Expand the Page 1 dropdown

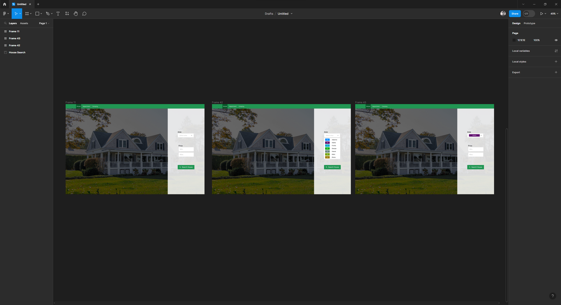[44, 23]
